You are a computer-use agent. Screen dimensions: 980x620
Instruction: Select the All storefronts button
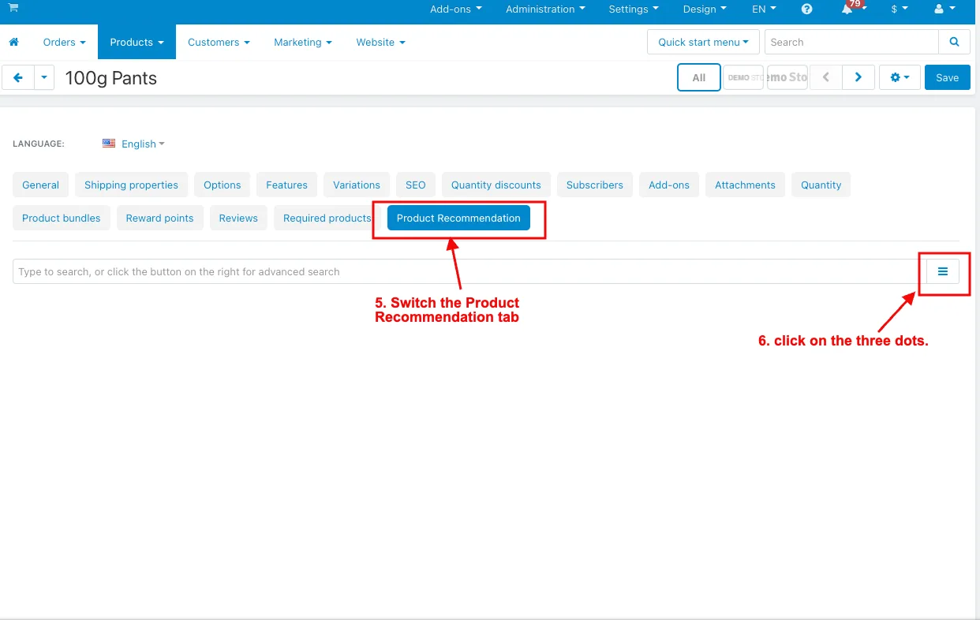tap(698, 77)
